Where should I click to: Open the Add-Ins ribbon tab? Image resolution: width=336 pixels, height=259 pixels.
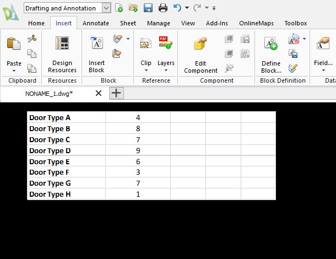[x=217, y=23]
